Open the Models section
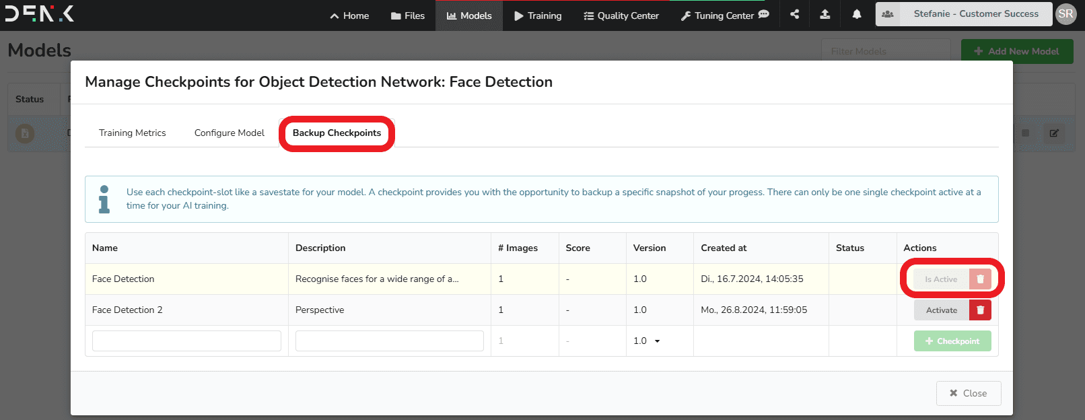This screenshot has height=420, width=1085. 469,15
